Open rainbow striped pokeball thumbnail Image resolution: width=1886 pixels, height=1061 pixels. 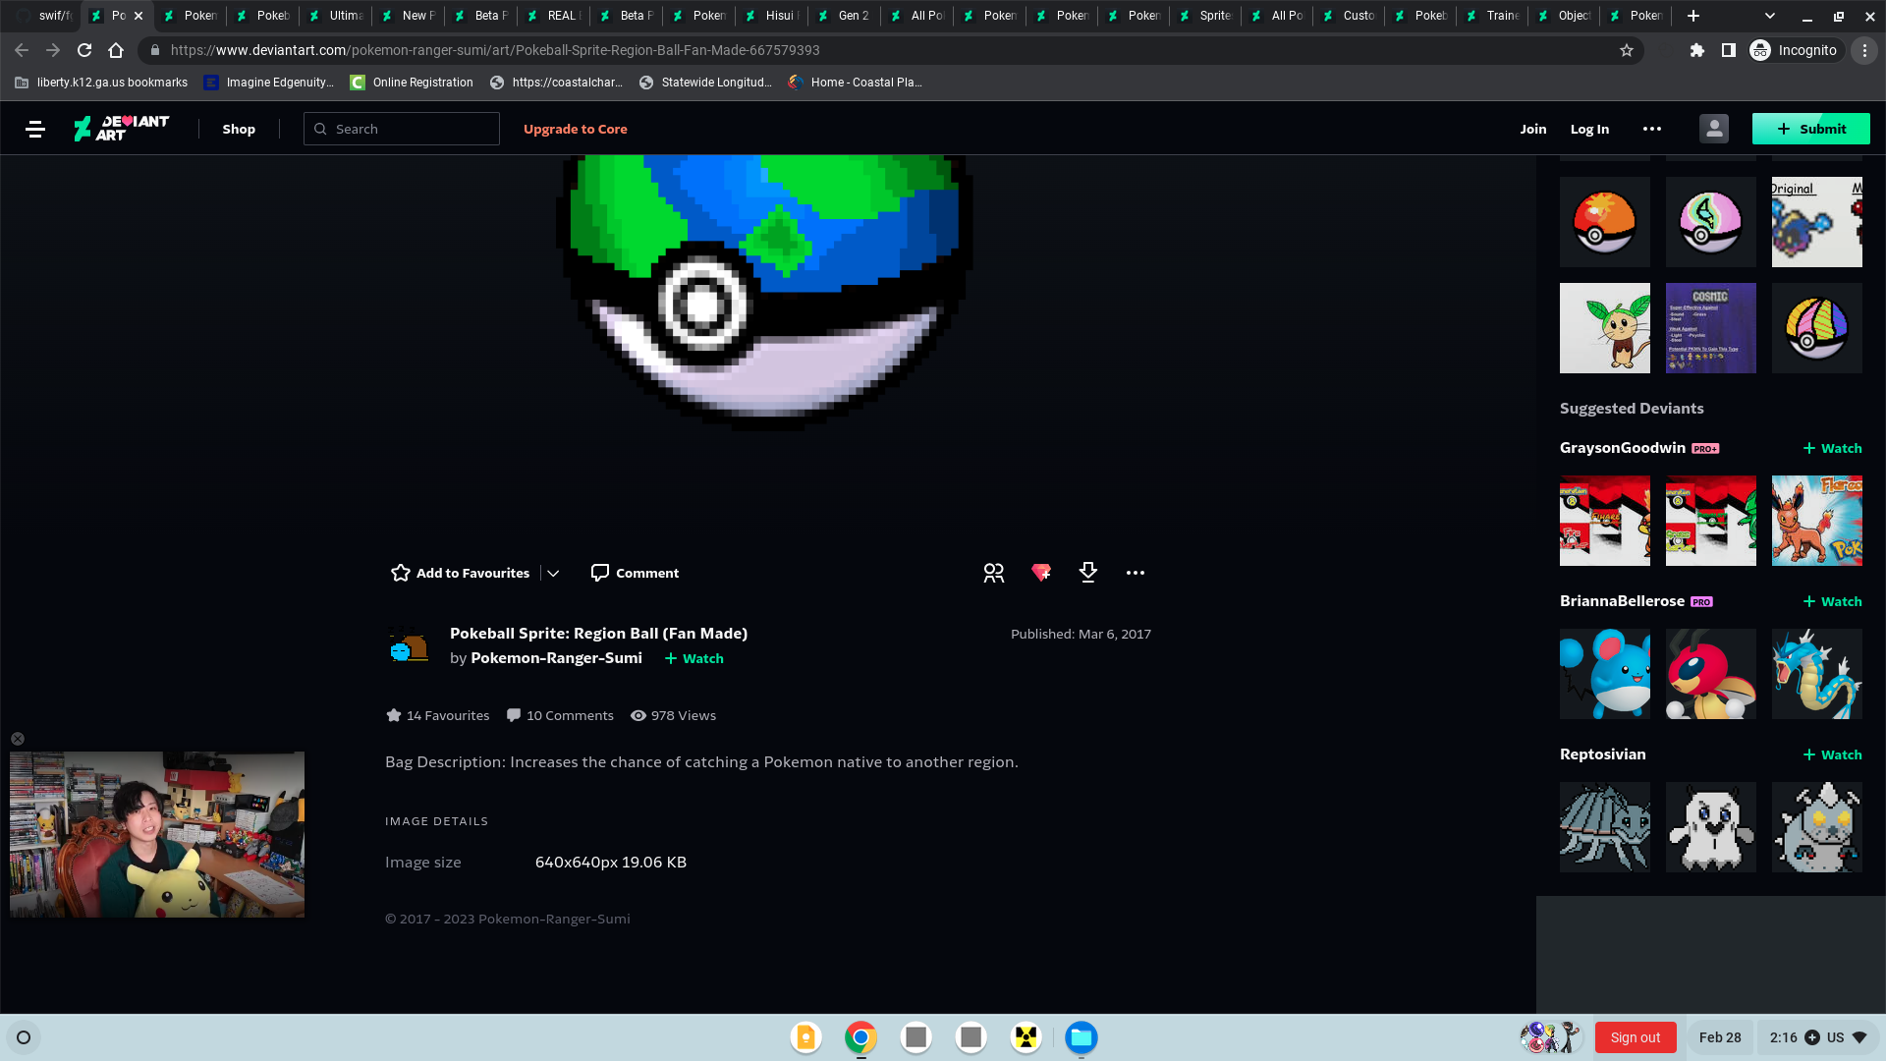[x=1817, y=328]
